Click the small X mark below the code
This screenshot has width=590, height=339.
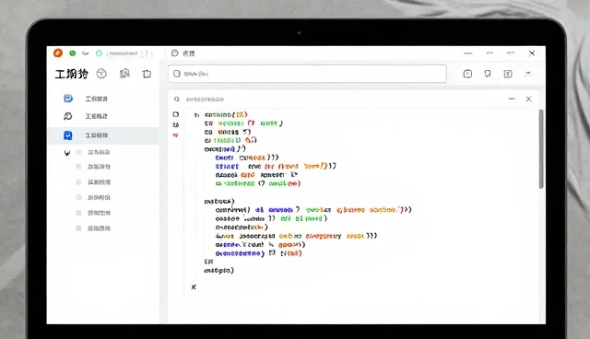194,287
